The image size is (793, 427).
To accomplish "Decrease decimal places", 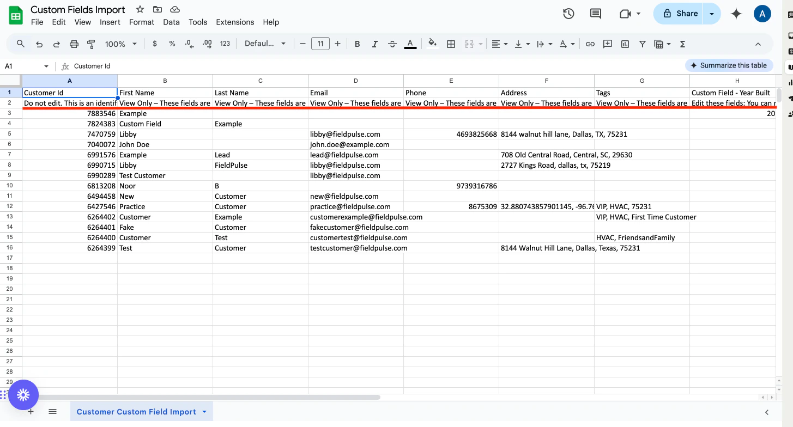I will coord(189,44).
